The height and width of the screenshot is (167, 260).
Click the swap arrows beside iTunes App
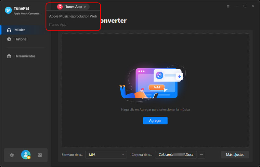[x=85, y=7]
